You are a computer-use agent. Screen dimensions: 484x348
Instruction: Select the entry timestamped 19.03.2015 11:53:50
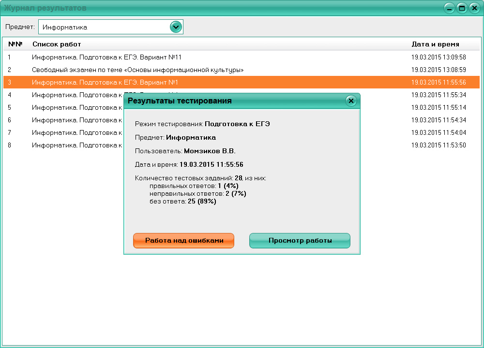click(x=438, y=145)
